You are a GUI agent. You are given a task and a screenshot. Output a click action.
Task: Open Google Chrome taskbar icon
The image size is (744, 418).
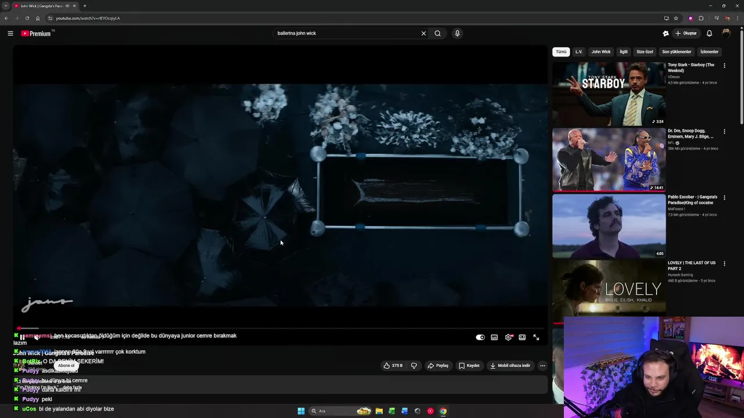tap(443, 411)
